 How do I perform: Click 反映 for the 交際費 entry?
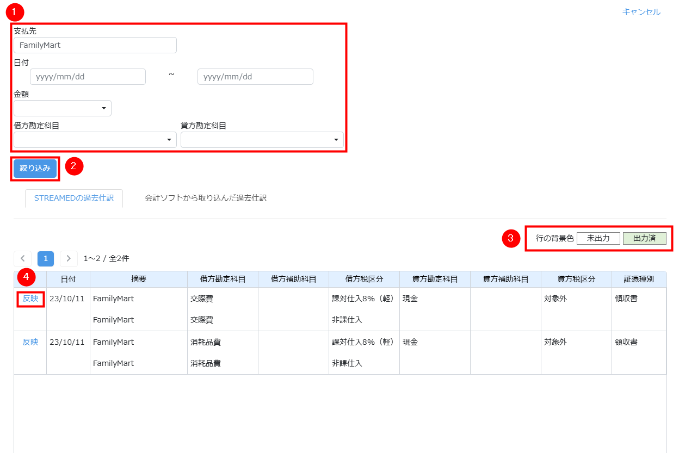[x=30, y=299]
